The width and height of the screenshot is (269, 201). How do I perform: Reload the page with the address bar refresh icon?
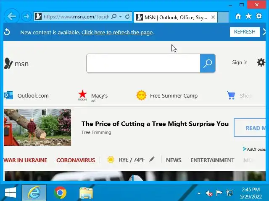pyautogui.click(x=127, y=17)
